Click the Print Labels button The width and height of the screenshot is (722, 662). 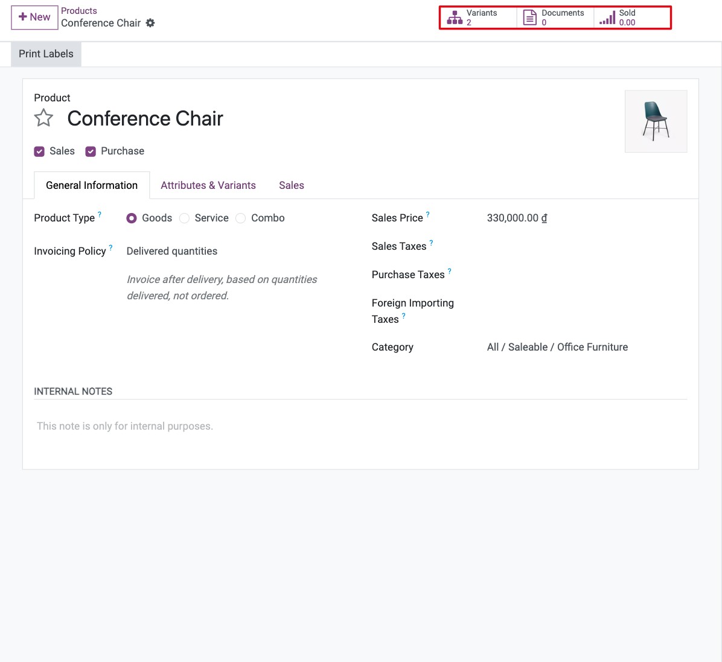coord(46,54)
